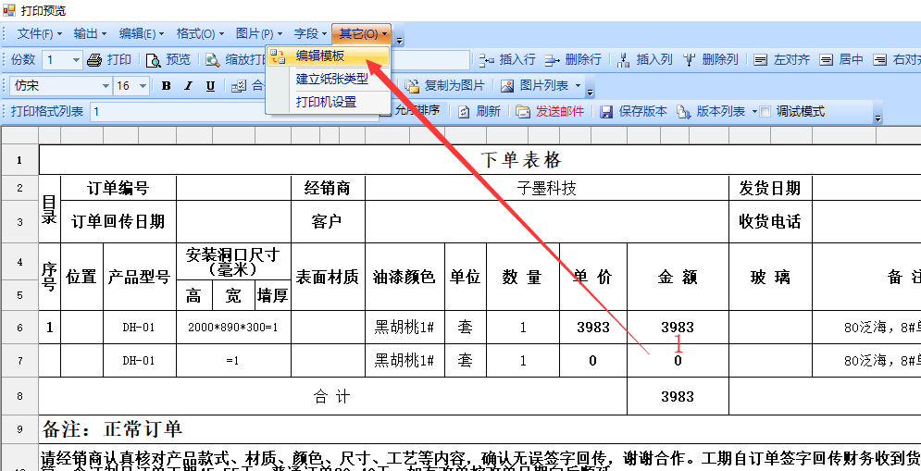Toggle Bold formatting
The width and height of the screenshot is (921, 471).
point(167,86)
